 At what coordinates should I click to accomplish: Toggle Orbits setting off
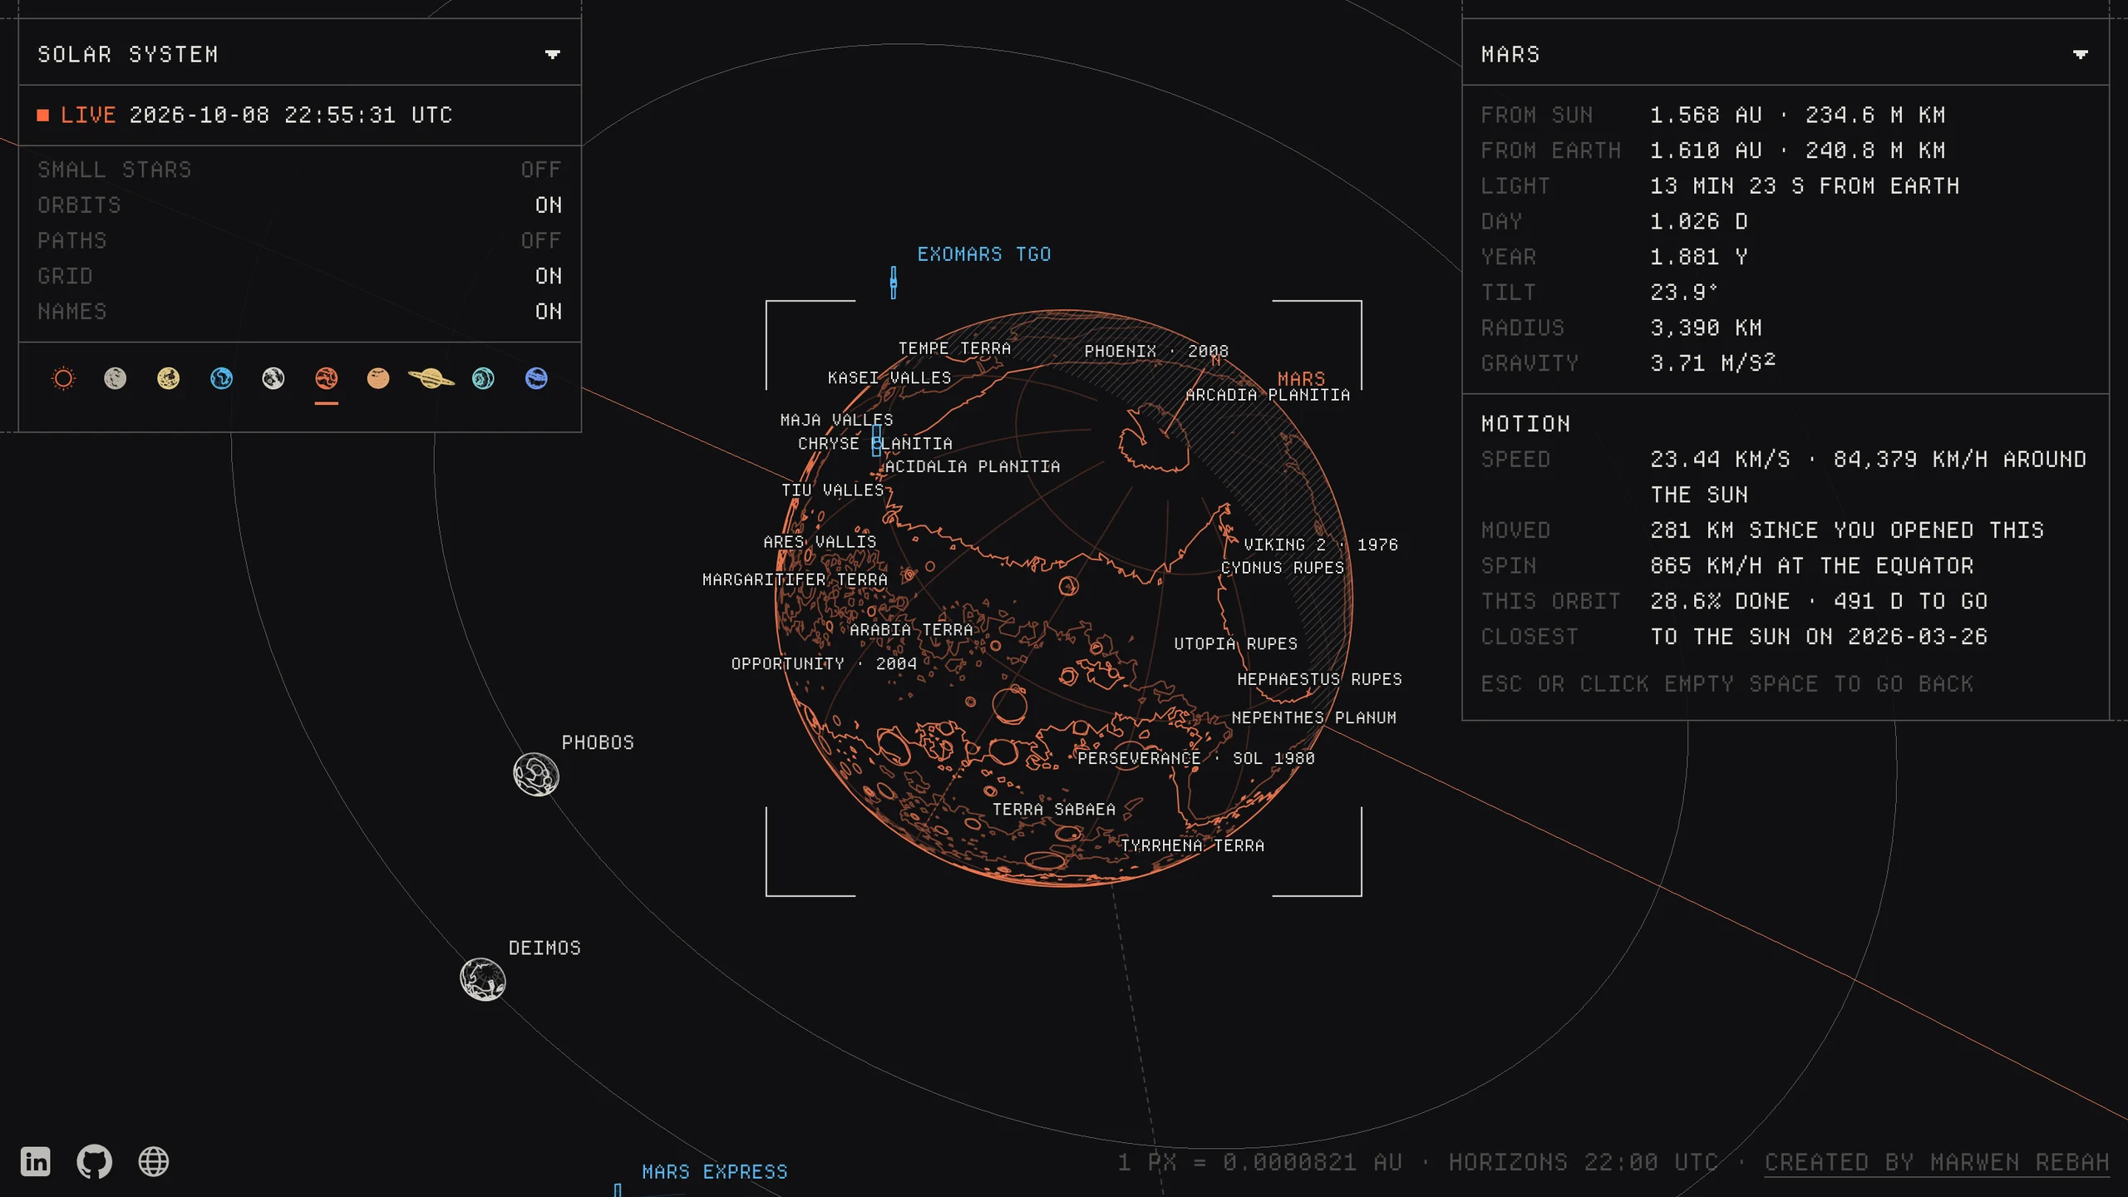point(299,205)
